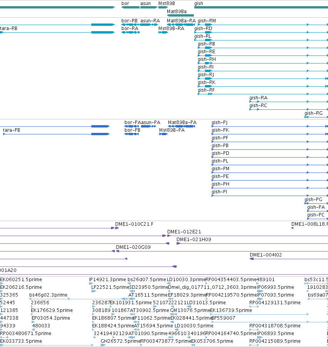Viewport: 328px width, 347px height.
Task: Open the gish-PB protein label
Action: point(220,146)
